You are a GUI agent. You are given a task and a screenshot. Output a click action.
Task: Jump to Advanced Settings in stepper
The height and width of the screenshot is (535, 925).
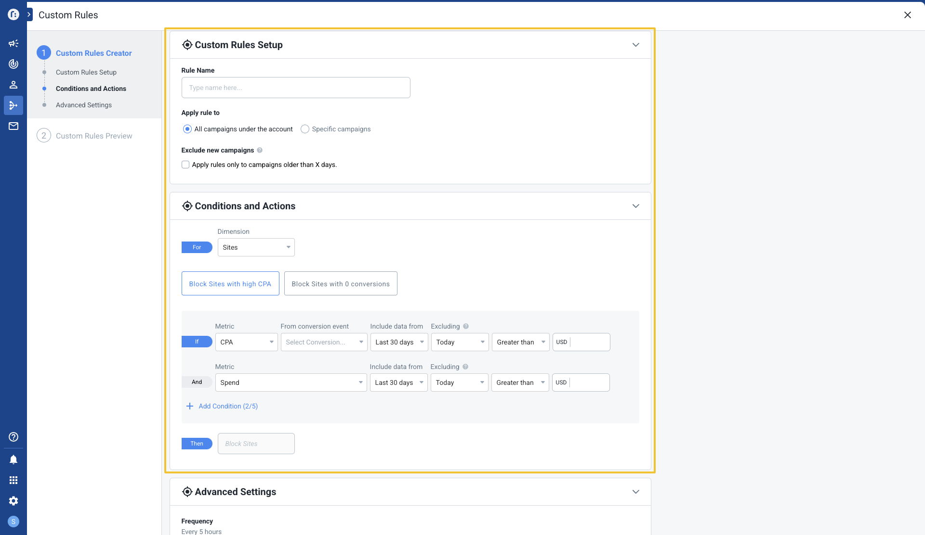[84, 105]
